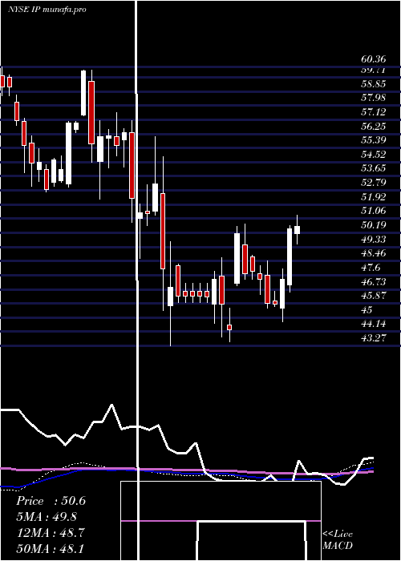The image size is (401, 561).
Task: Click the tall white candle reaching 60.36
Action: [x=83, y=93]
